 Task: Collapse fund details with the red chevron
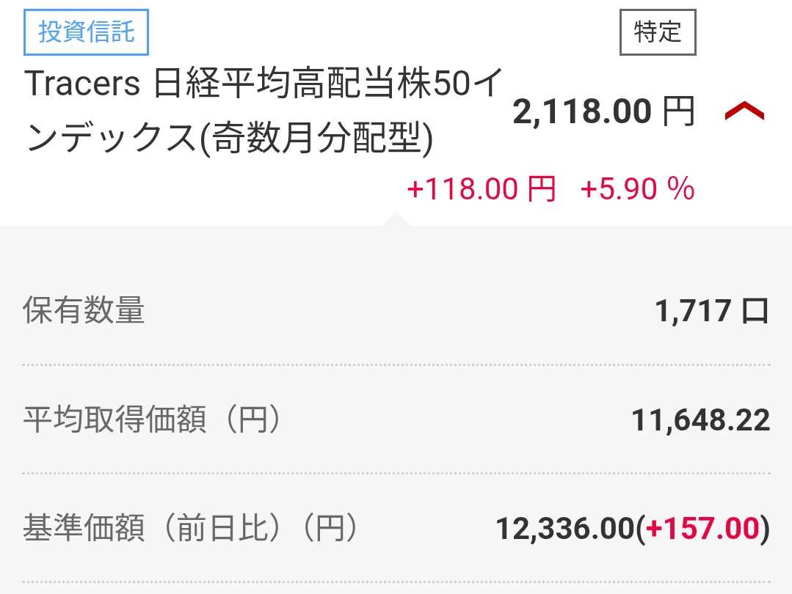point(744,112)
